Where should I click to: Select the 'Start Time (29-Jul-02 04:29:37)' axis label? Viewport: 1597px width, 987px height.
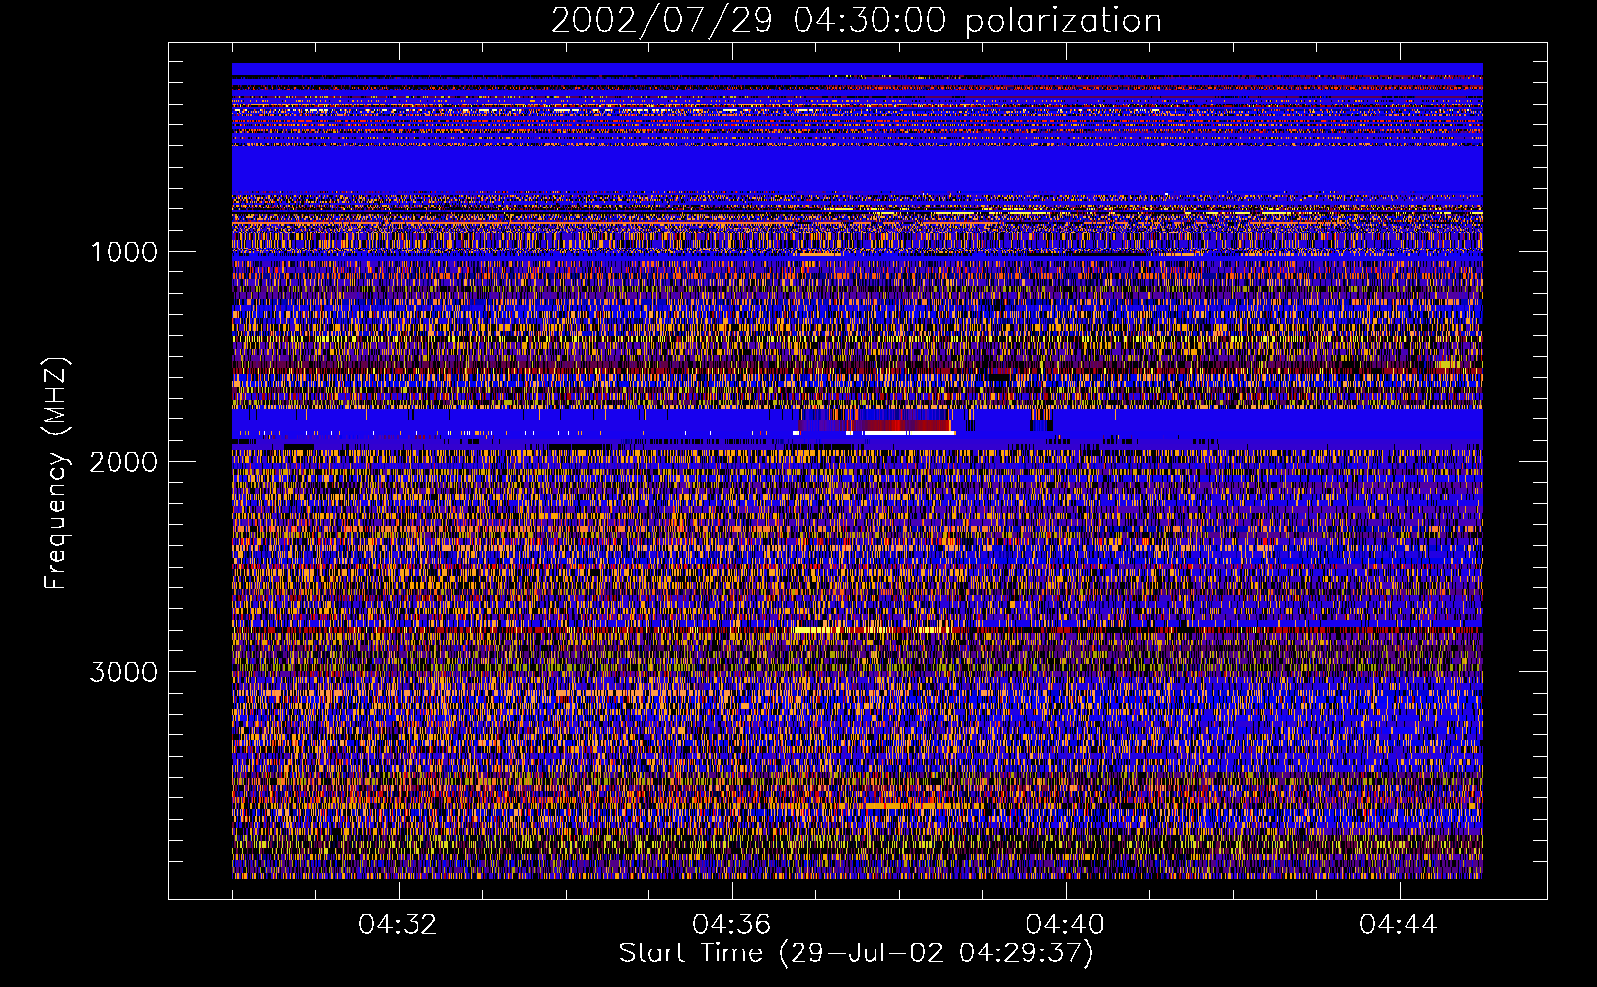[856, 953]
